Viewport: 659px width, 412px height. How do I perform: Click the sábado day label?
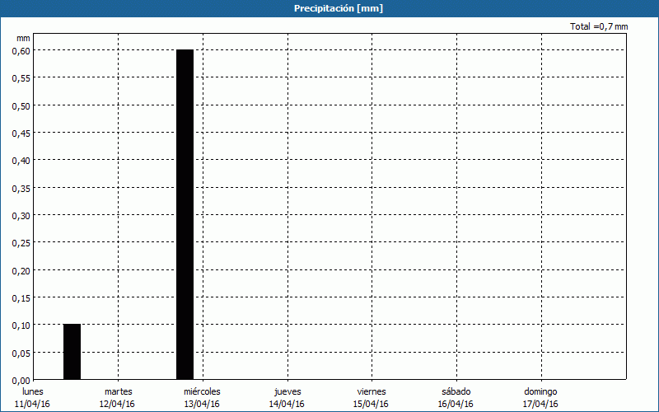[x=456, y=391]
